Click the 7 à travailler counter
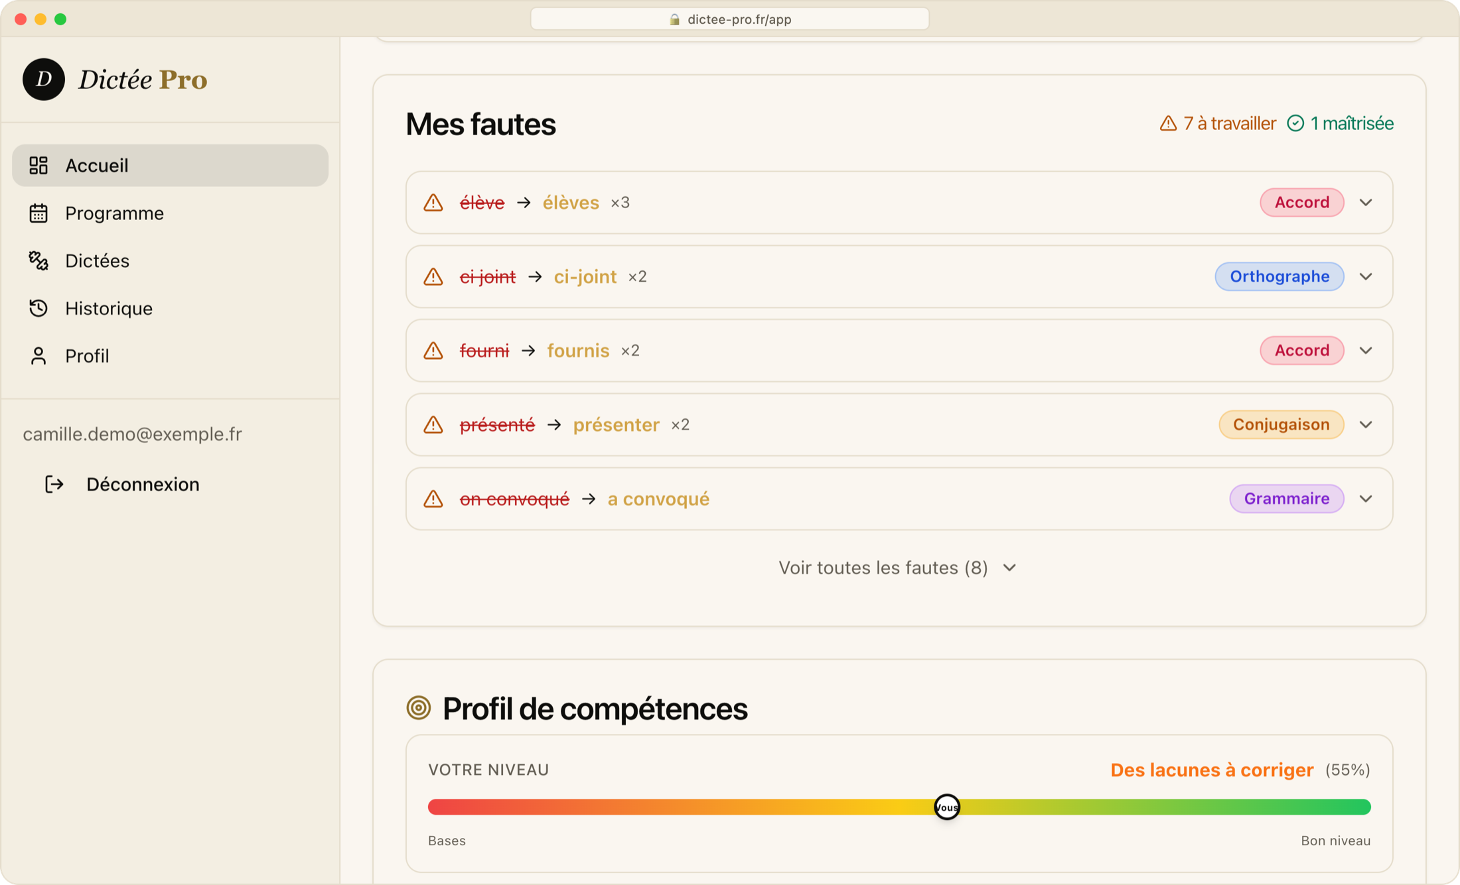Image resolution: width=1460 pixels, height=885 pixels. [1218, 123]
